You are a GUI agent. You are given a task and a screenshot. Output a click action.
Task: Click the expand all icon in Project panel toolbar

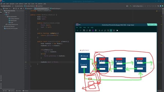[x=16, y=8]
